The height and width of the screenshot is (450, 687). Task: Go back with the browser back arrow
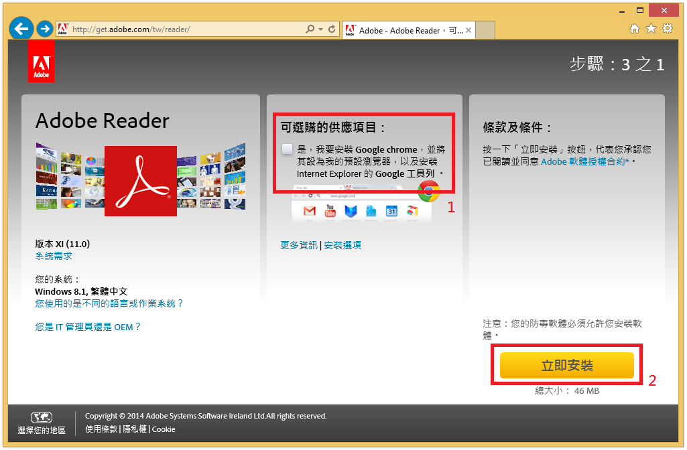coord(21,29)
